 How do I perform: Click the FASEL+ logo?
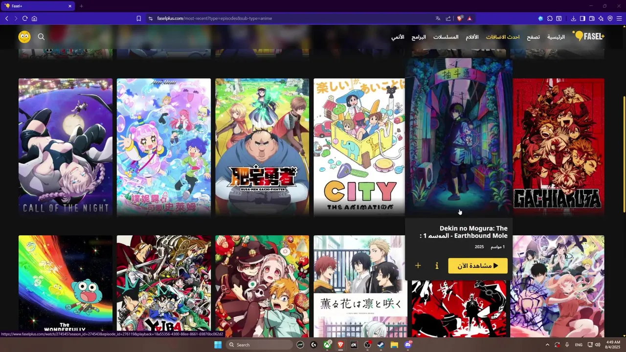coord(589,36)
